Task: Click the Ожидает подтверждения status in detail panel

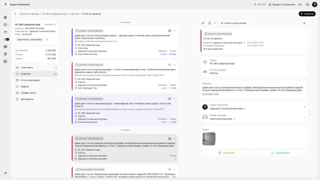Action: pyautogui.click(x=218, y=34)
